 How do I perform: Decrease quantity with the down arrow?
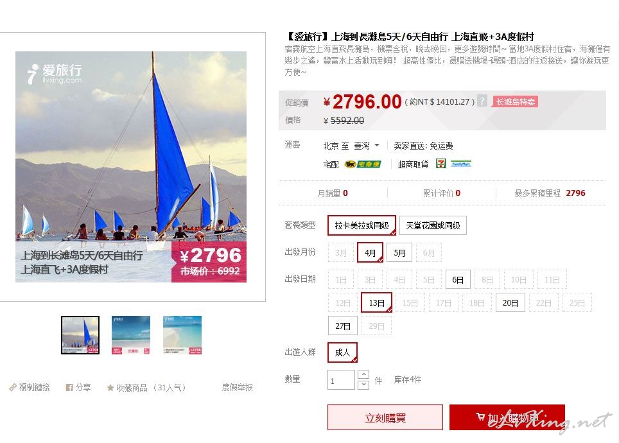click(x=363, y=385)
